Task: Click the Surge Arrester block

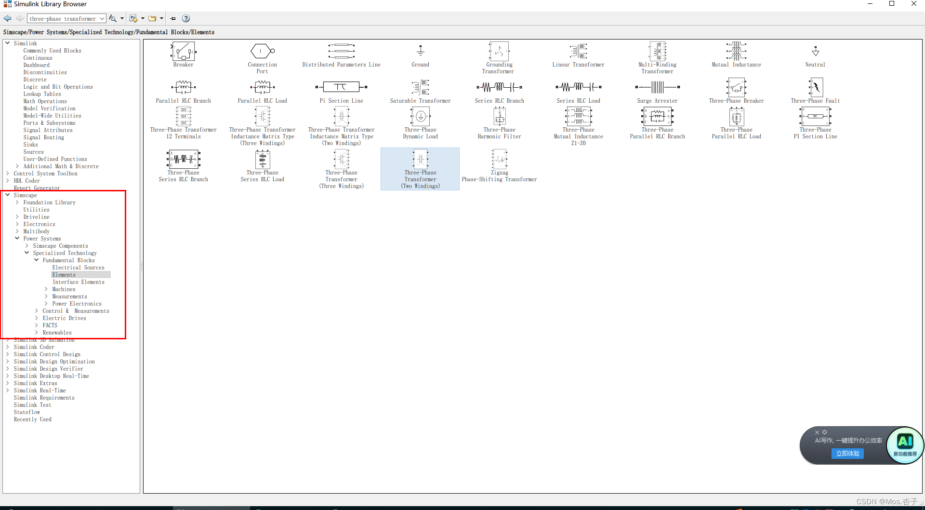Action: click(x=657, y=88)
